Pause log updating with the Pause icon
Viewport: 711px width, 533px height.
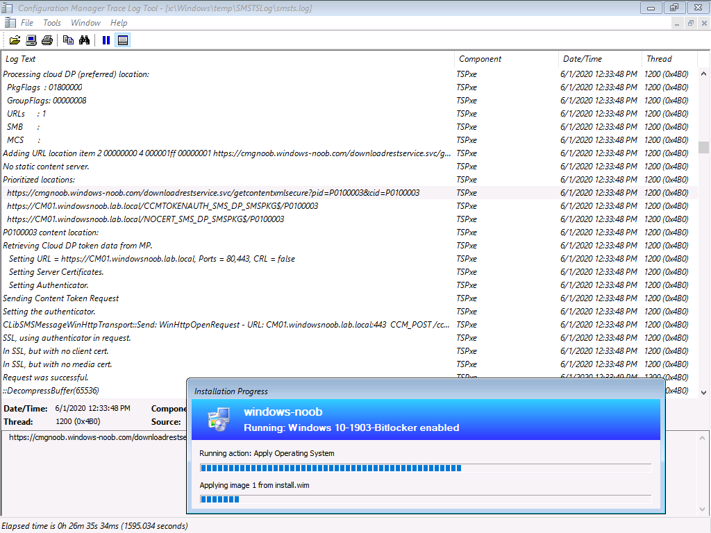point(106,40)
